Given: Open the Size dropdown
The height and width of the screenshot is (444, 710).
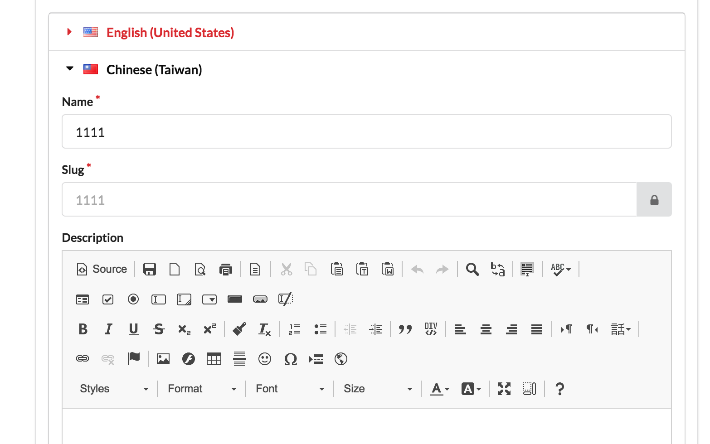Looking at the screenshot, I should click(378, 389).
